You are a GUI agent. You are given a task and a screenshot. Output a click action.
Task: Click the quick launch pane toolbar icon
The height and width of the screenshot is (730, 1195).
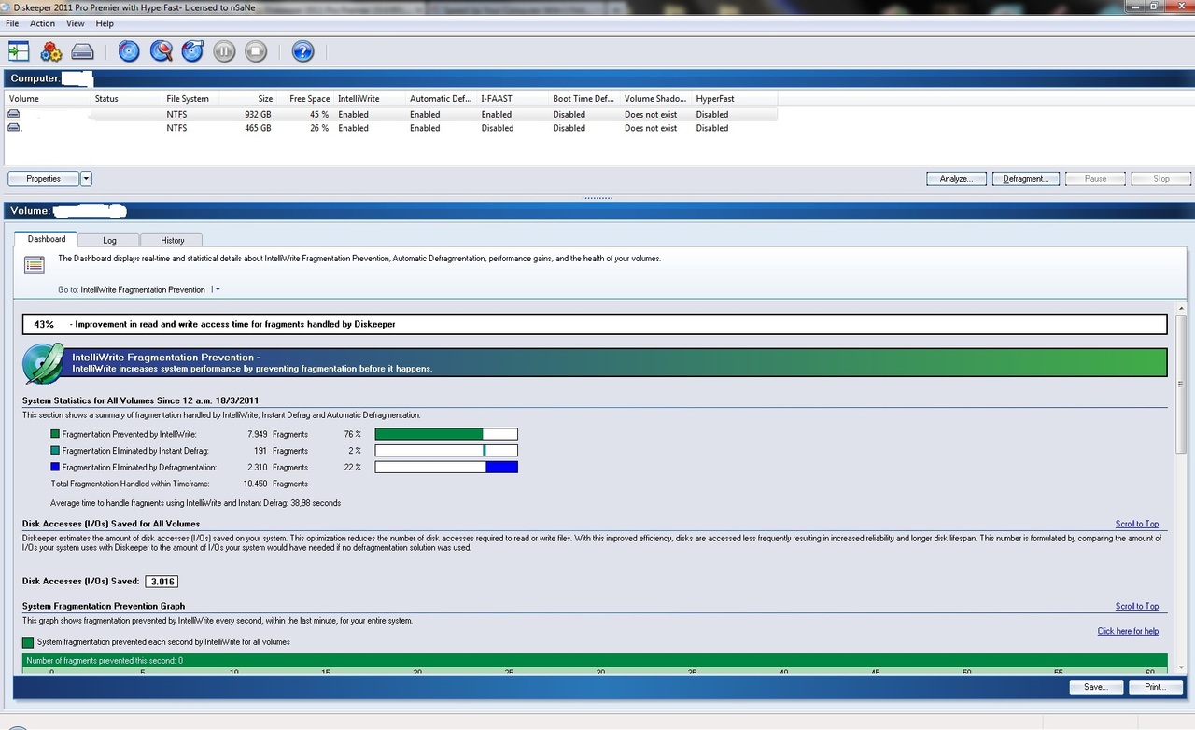19,51
